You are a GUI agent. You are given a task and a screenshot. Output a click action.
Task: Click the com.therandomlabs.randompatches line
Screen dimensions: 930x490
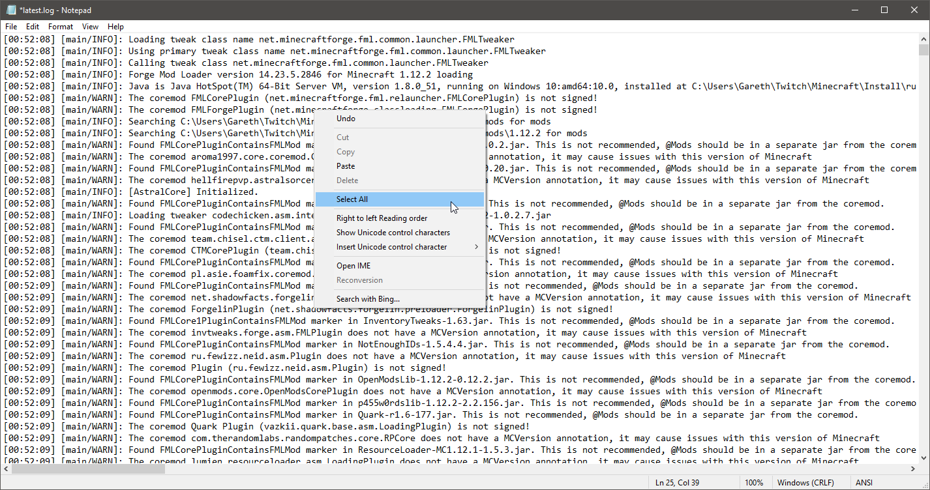pos(442,438)
